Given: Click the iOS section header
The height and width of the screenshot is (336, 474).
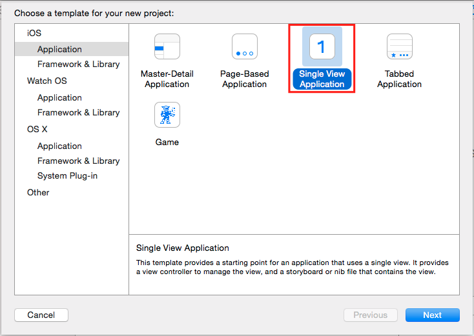Looking at the screenshot, I should coord(34,33).
